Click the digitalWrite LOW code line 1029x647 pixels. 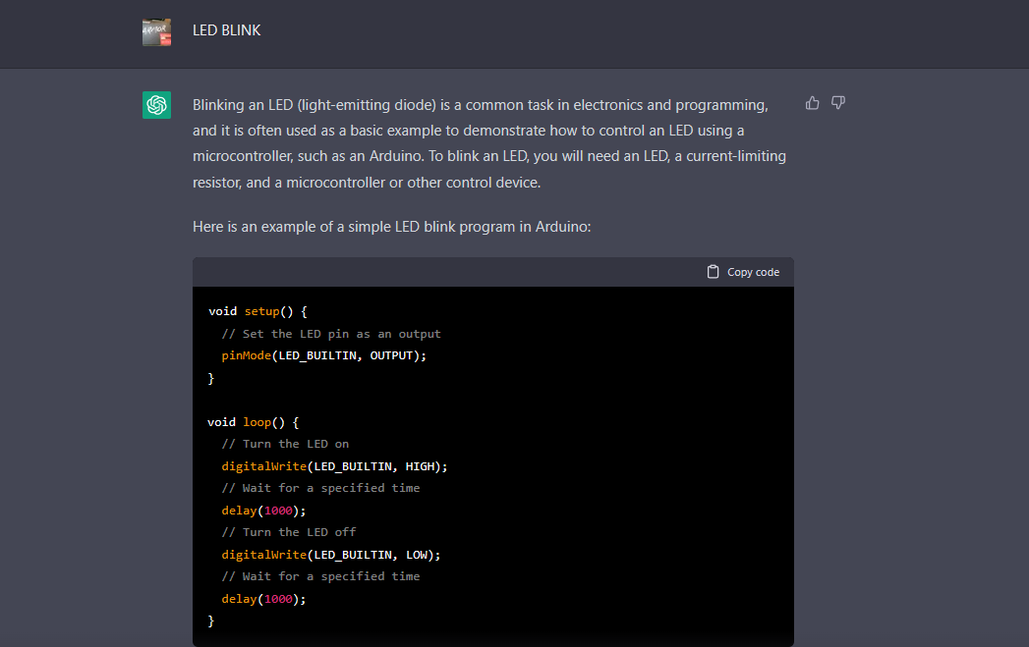click(x=331, y=555)
